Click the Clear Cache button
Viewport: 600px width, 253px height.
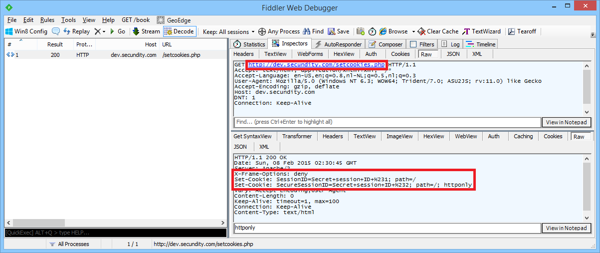pyautogui.click(x=438, y=31)
